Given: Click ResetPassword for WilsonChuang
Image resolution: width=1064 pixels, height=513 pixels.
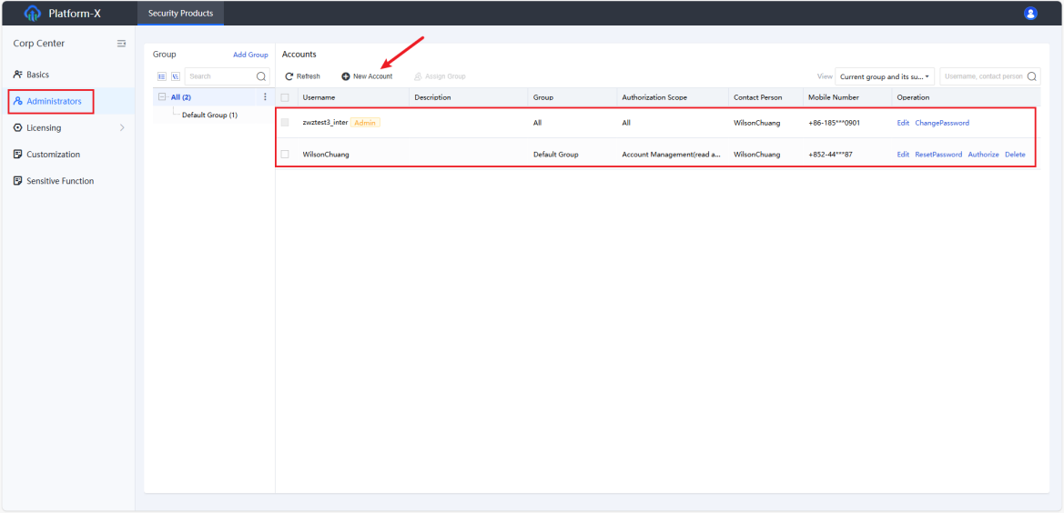Looking at the screenshot, I should point(938,155).
